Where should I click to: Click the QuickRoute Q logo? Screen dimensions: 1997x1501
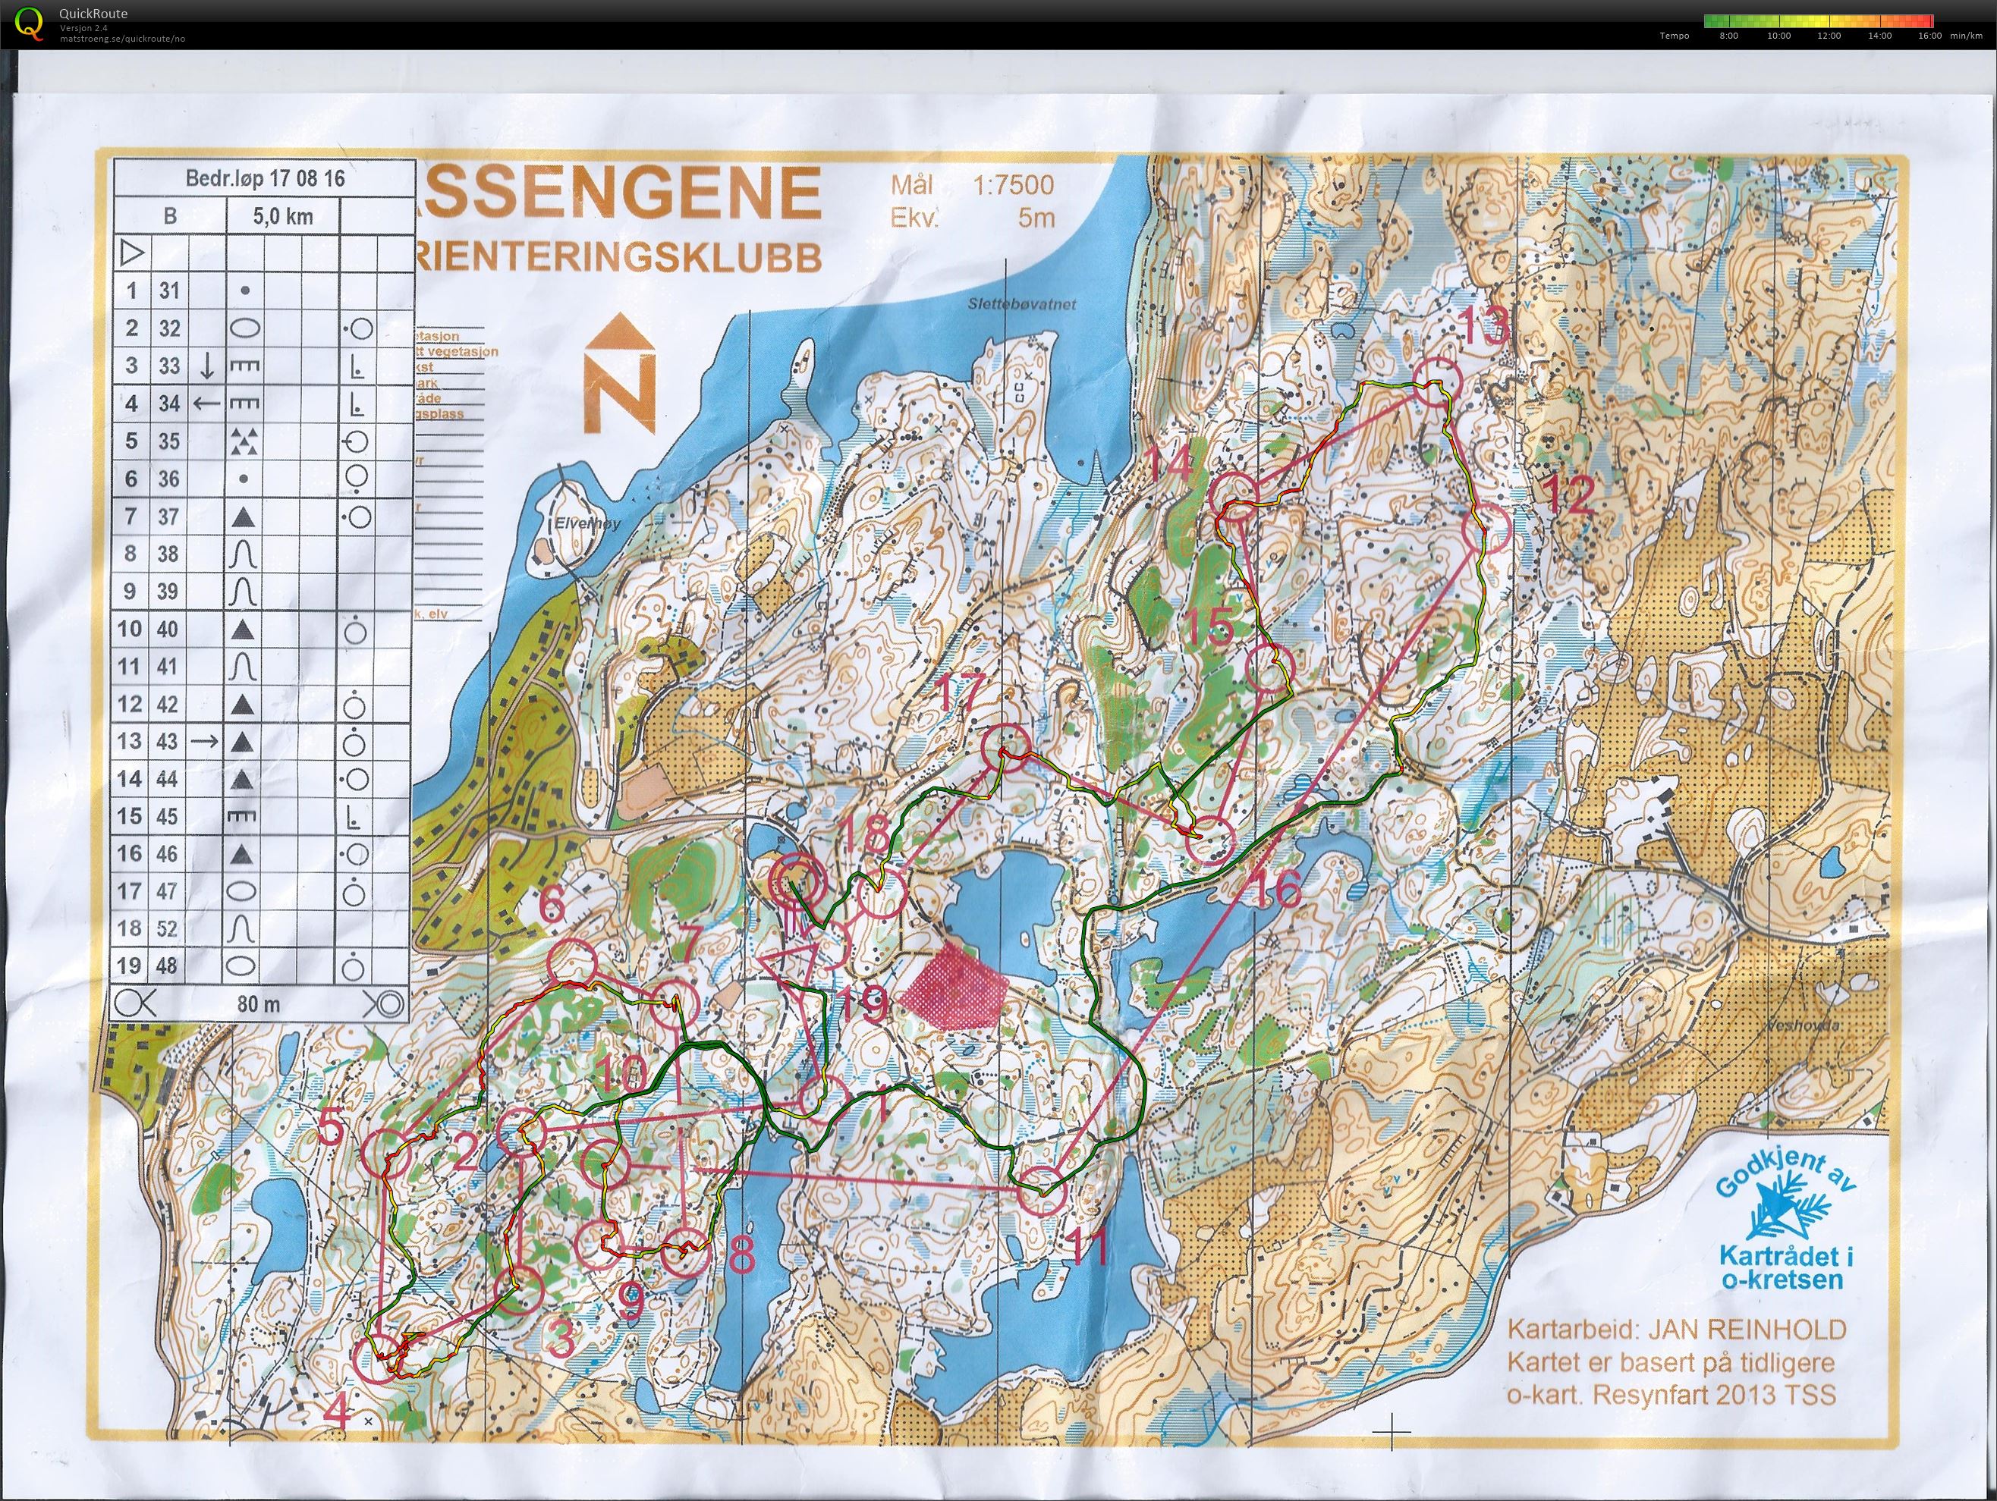(30, 24)
